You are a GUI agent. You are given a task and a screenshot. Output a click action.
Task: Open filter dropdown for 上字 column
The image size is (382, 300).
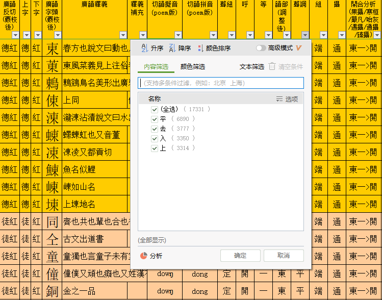pos(27,35)
